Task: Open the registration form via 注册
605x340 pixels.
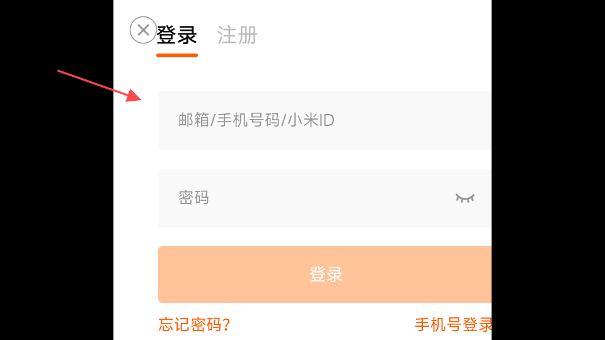Action: point(237,35)
